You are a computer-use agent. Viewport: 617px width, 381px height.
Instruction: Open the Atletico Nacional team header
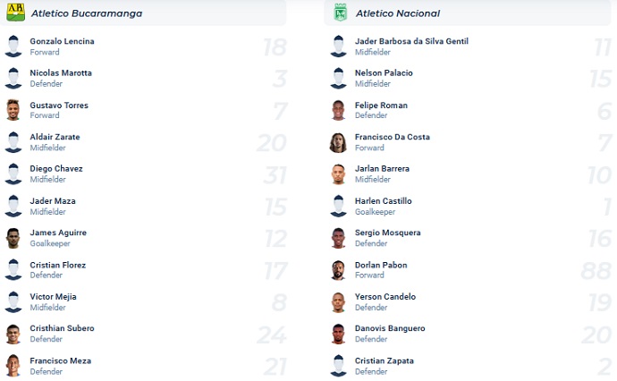[x=398, y=13]
